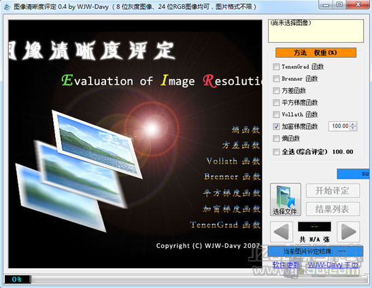Click the 100.00 weight input field
Viewport: 372px width, 288px height.
coord(340,126)
